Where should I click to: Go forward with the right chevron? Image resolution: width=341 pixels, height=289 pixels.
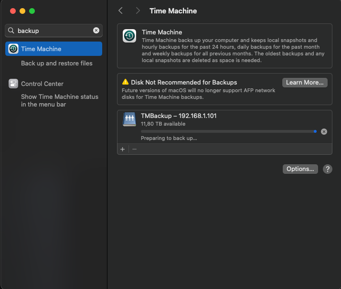(138, 11)
